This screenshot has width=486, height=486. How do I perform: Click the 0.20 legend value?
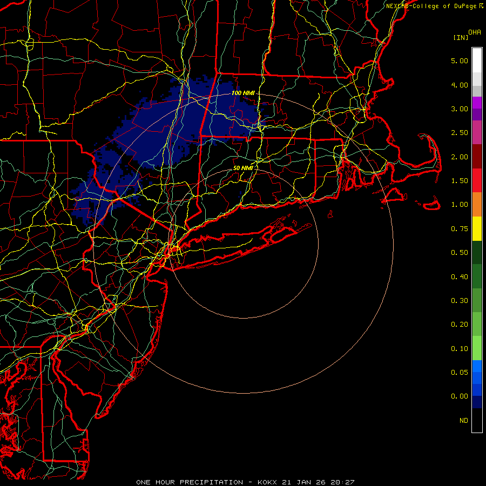tap(460, 325)
